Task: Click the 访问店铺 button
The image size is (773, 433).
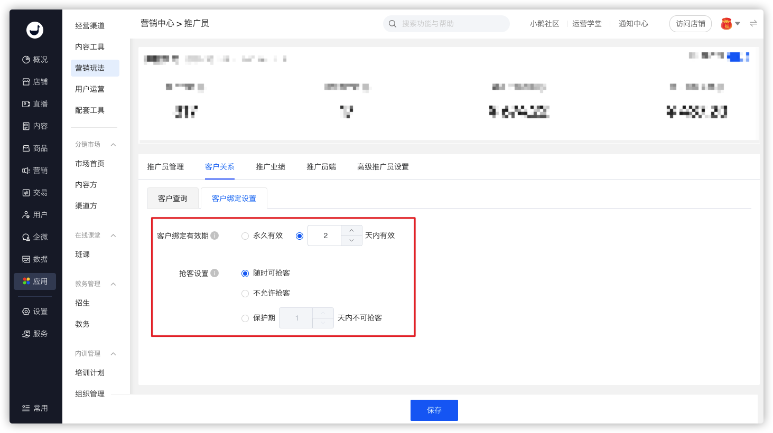Action: point(691,24)
